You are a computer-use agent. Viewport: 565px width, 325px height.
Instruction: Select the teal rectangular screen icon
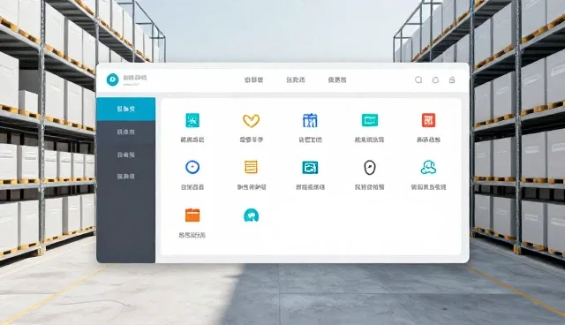[370, 120]
